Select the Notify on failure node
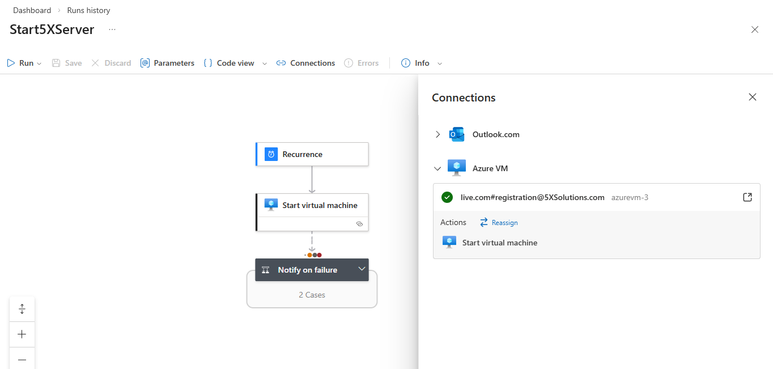The height and width of the screenshot is (369, 773). tap(312, 270)
